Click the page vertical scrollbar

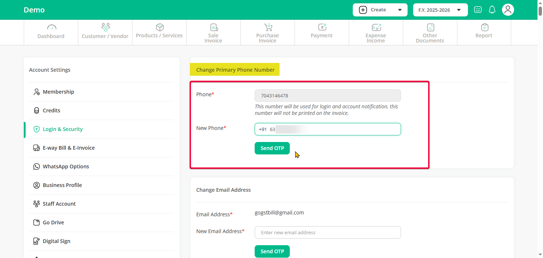[x=540, y=110]
